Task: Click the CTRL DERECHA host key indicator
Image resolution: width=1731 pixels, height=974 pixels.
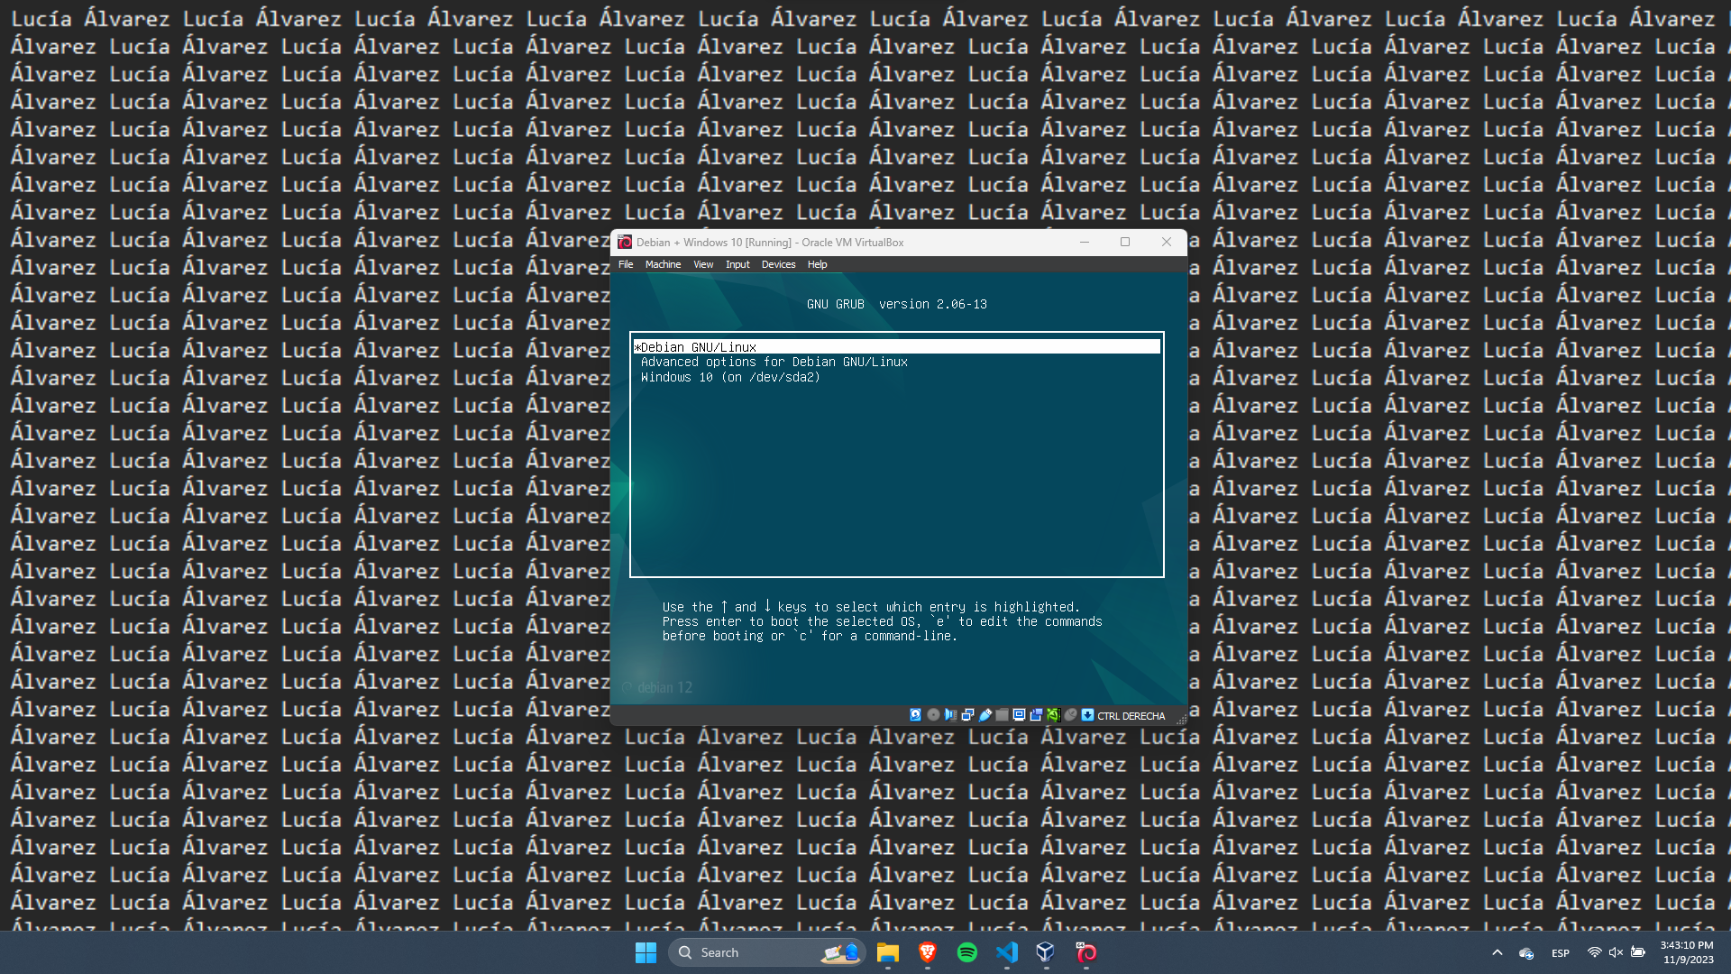Action: (x=1131, y=716)
